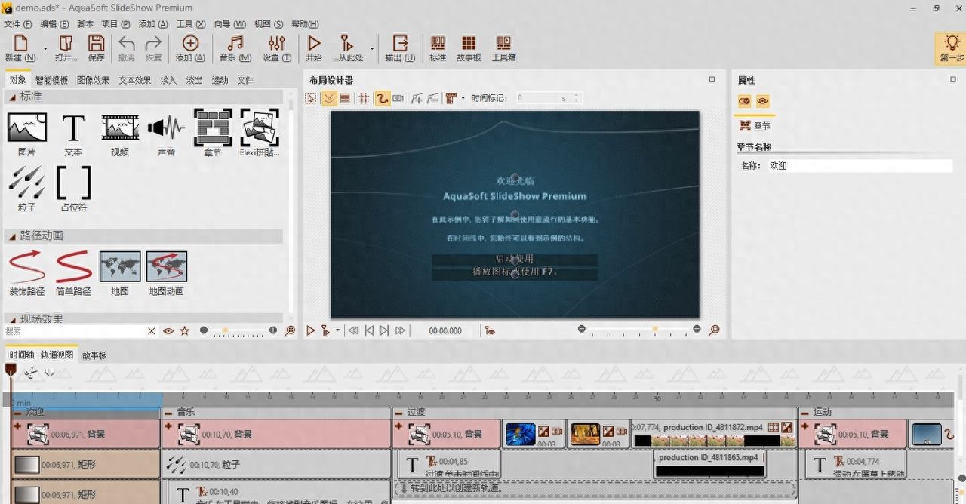Toggle favorites star in toolbox search bar
The width and height of the screenshot is (966, 504).
(x=185, y=330)
